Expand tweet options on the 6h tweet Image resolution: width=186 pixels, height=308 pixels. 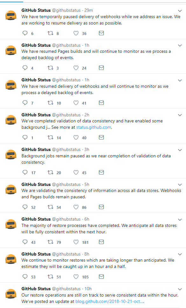180,219
